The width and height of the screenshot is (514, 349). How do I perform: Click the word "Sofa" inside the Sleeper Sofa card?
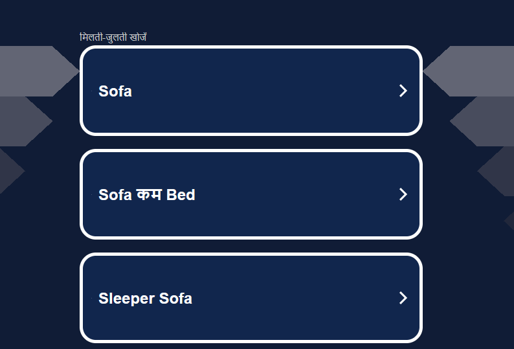point(175,298)
